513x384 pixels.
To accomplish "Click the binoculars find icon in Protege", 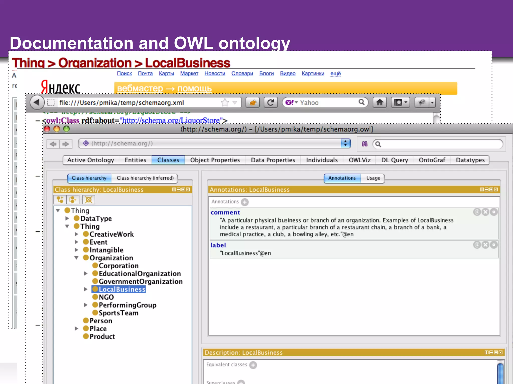I will 364,144.
